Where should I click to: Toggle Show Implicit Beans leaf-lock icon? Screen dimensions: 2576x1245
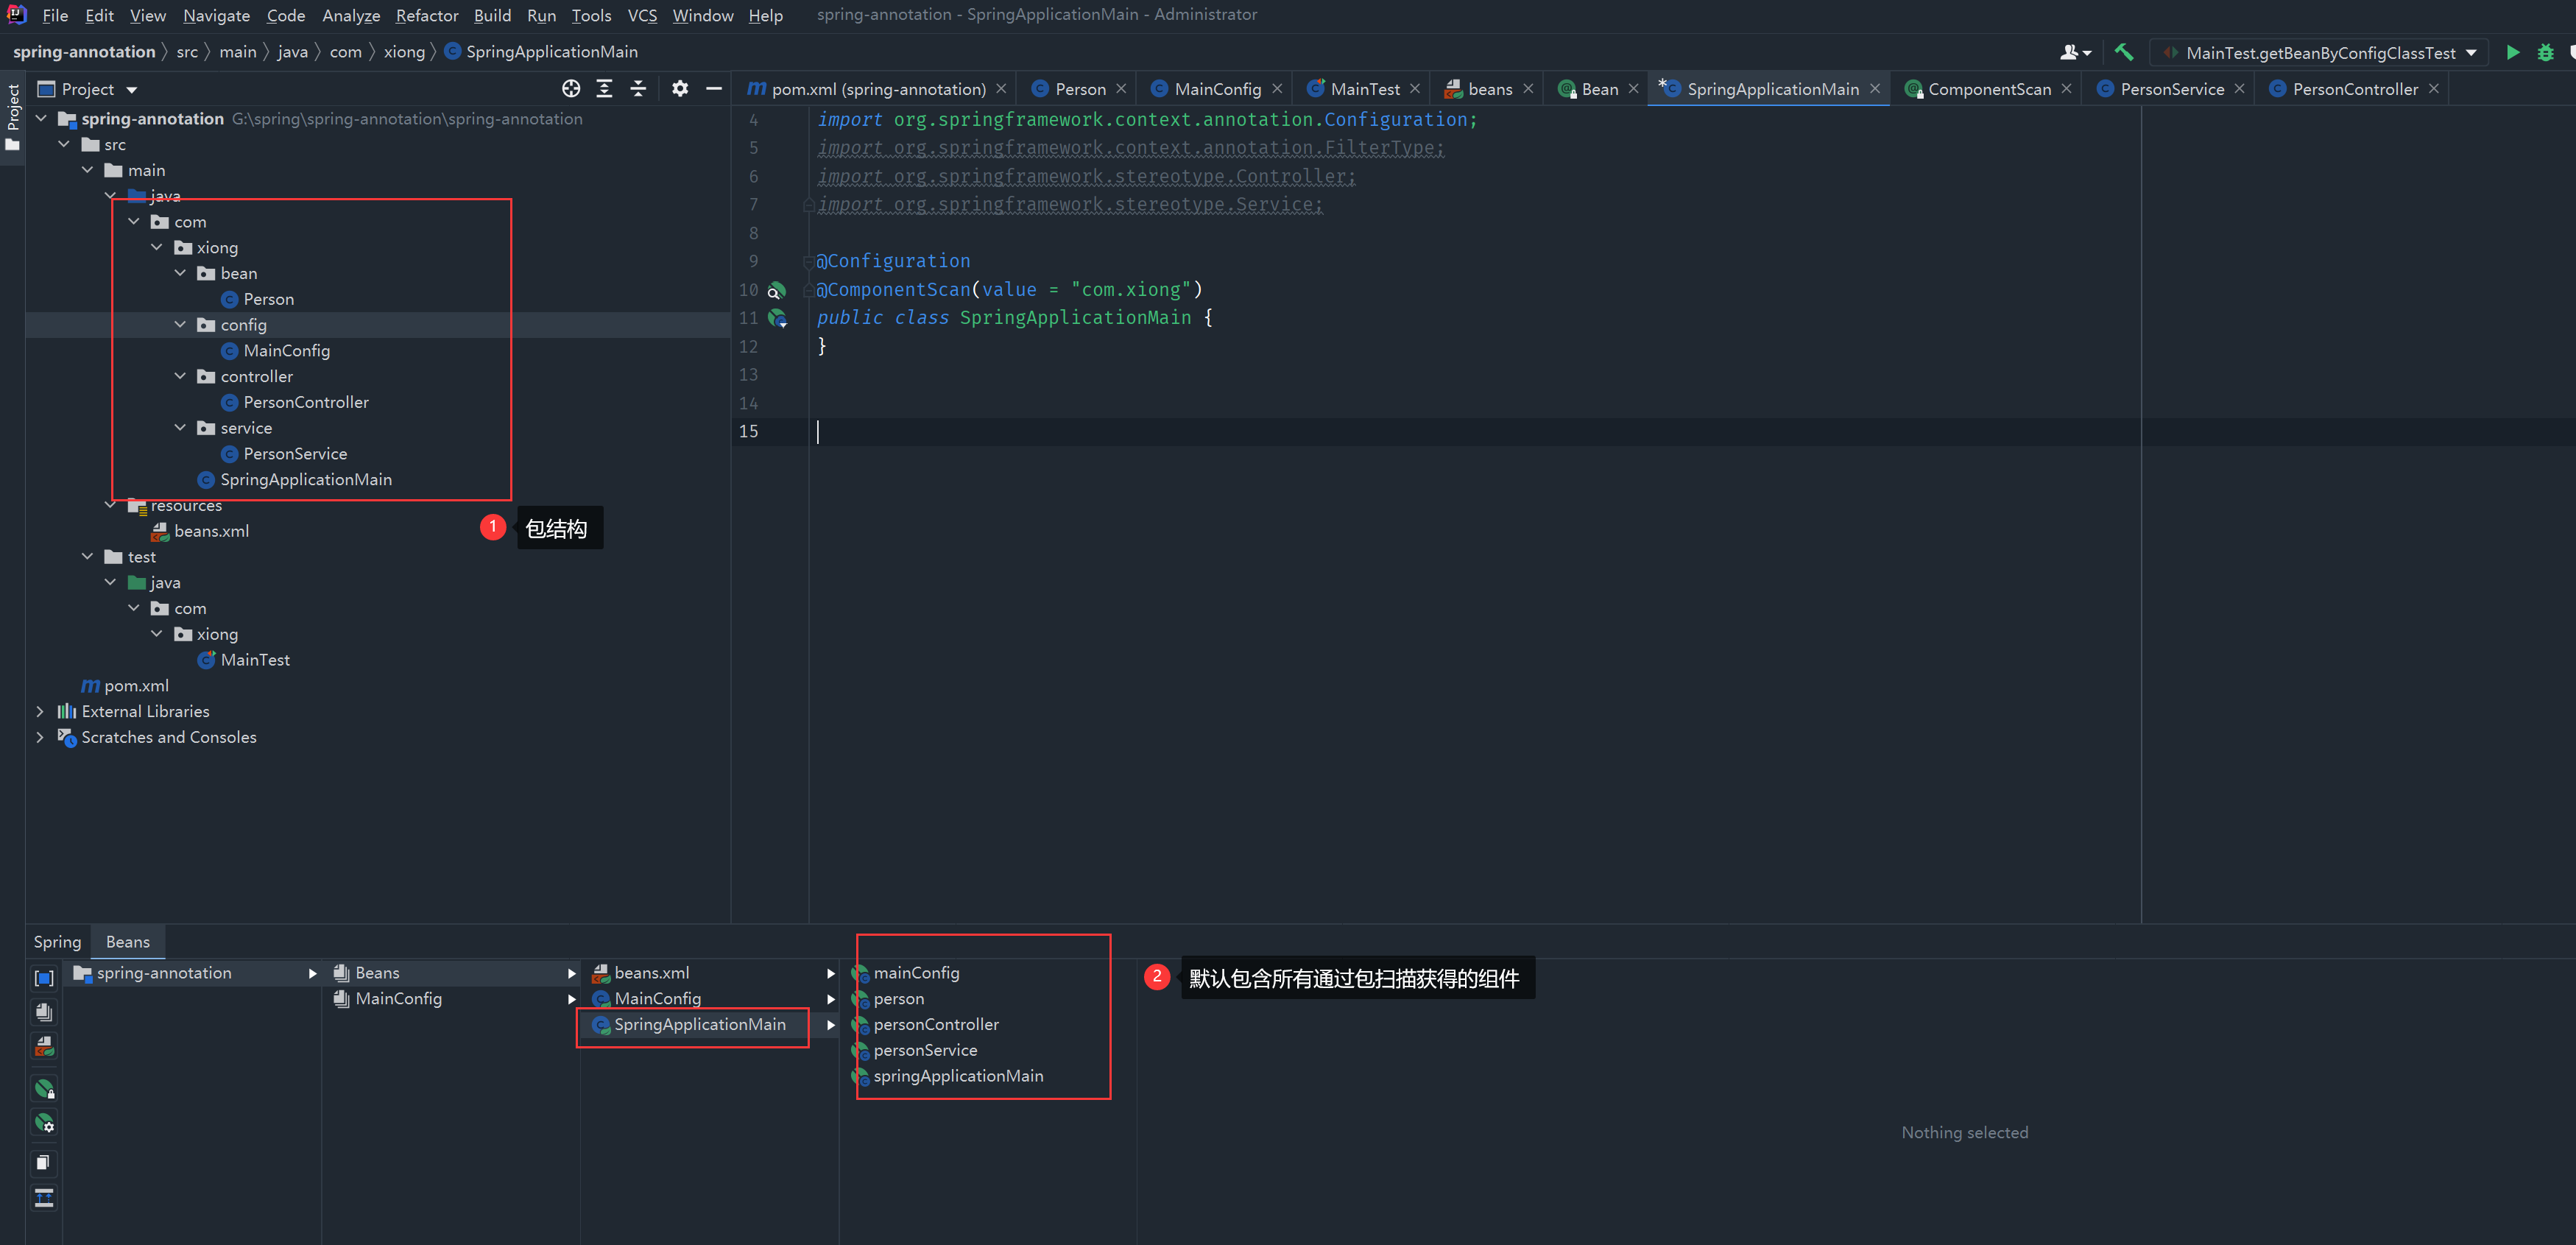pyautogui.click(x=44, y=1088)
